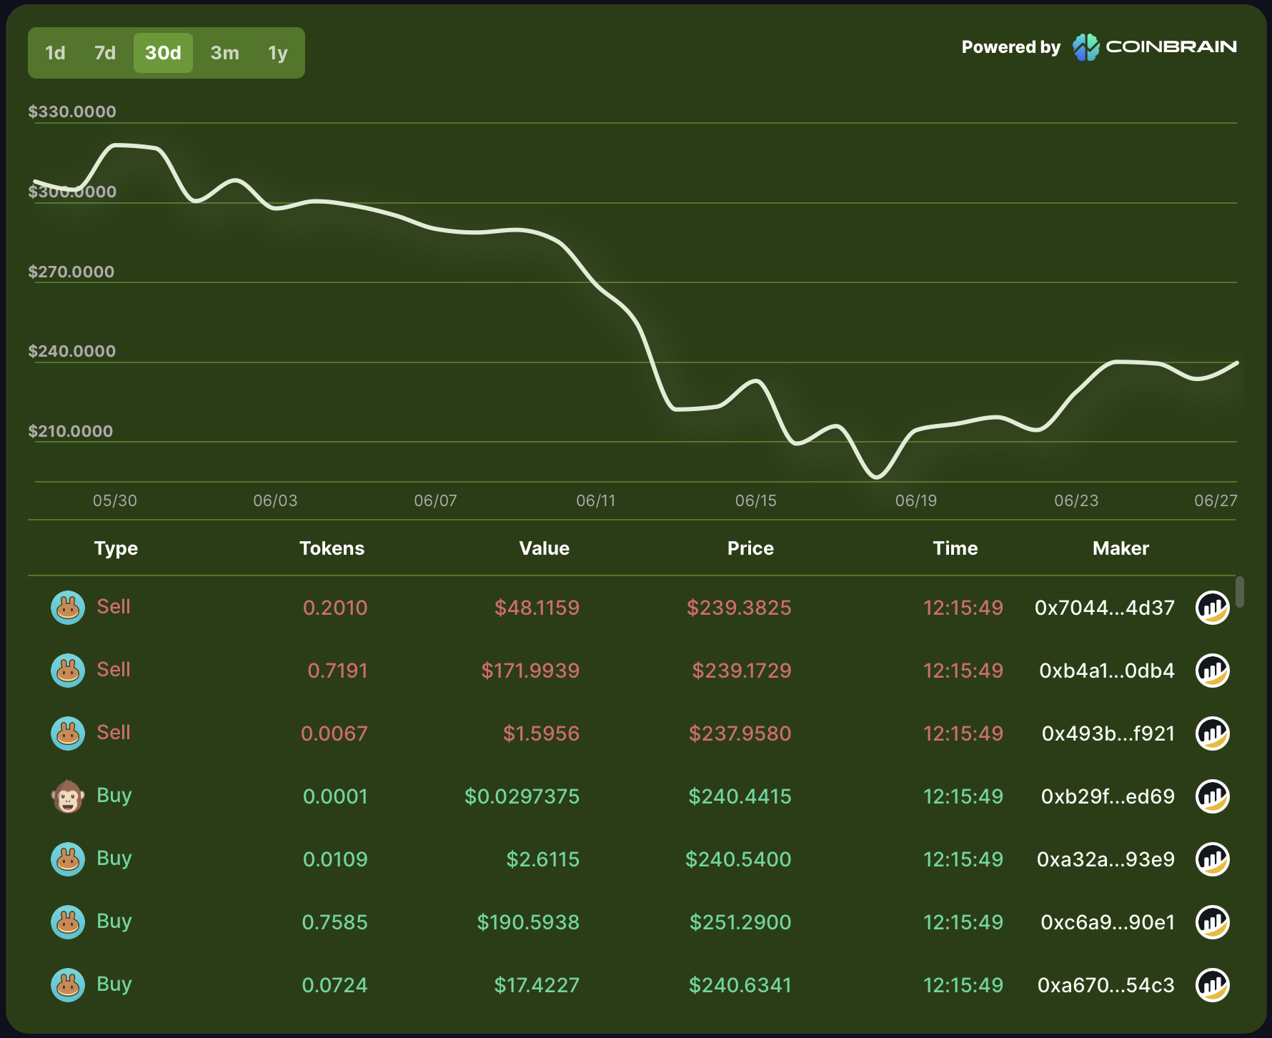This screenshot has width=1272, height=1038.
Task: Click the Powered by text
Action: coord(1011,47)
